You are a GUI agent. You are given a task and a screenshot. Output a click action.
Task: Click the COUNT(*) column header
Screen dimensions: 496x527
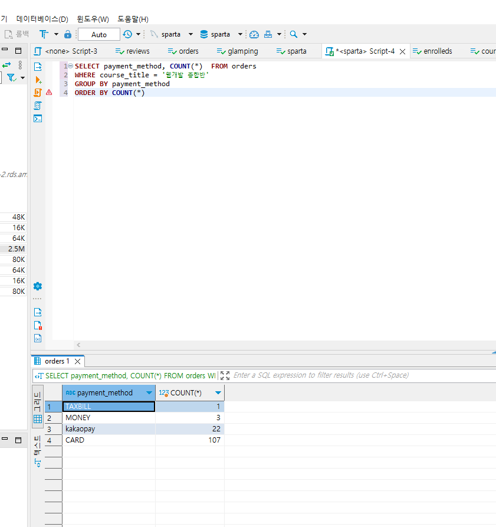190,392
